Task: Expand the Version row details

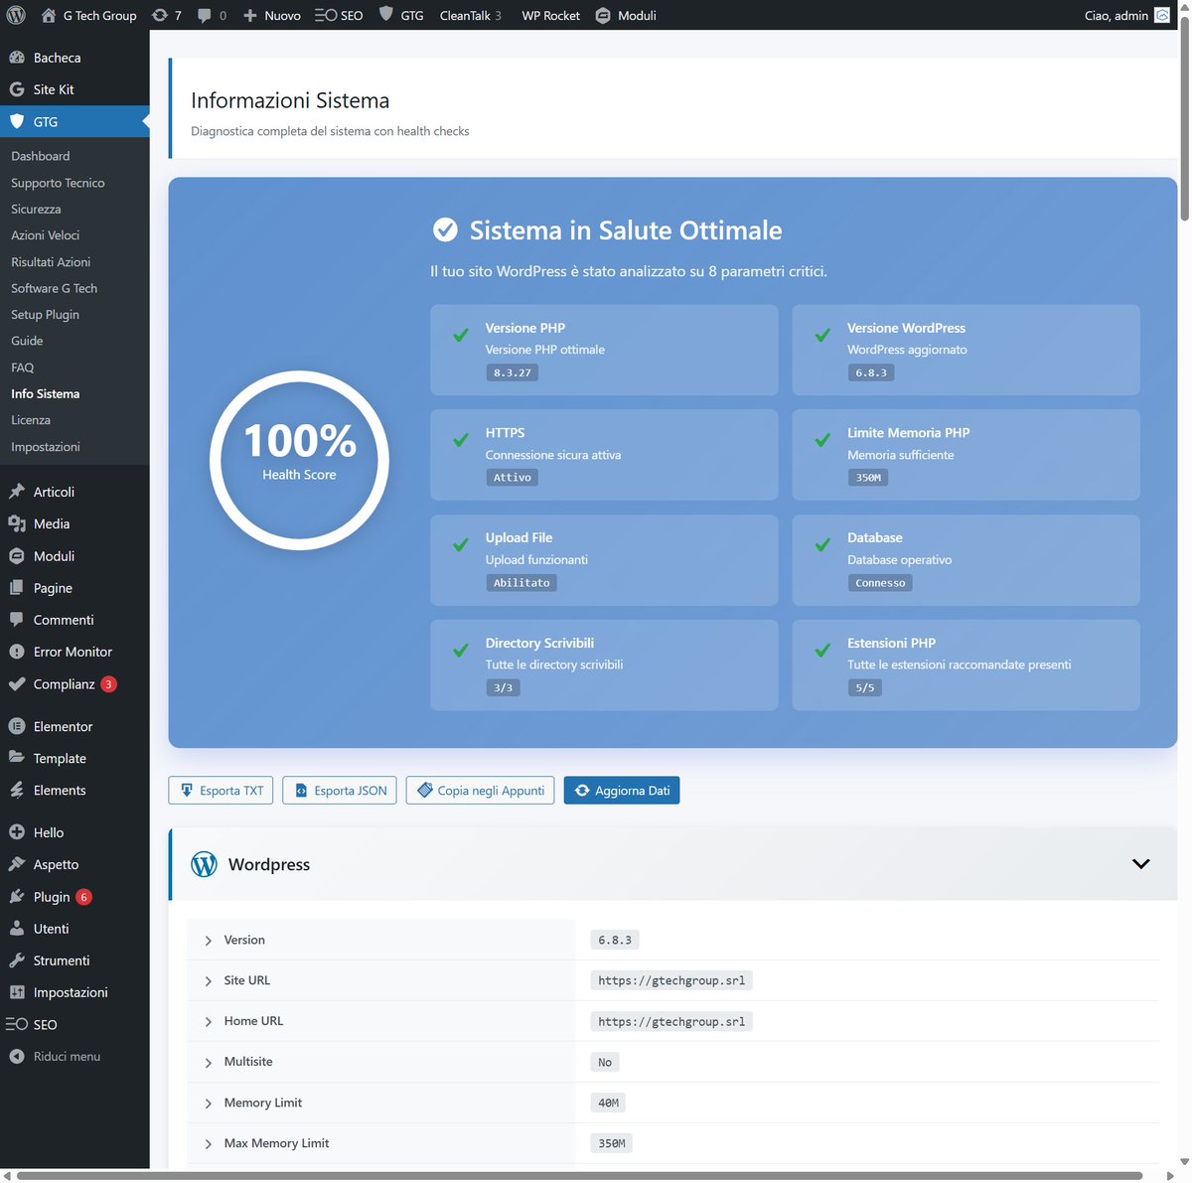Action: [x=208, y=940]
